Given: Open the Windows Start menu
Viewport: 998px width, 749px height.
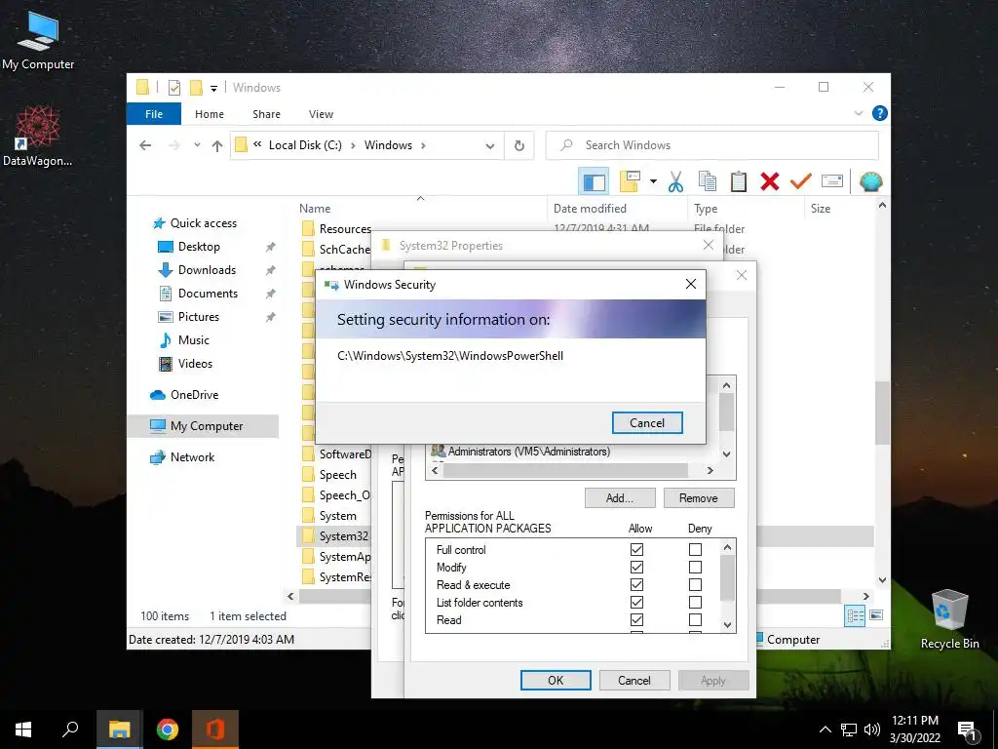Looking at the screenshot, I should click(x=23, y=729).
